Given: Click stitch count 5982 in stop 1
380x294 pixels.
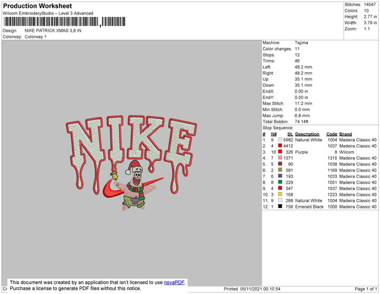Looking at the screenshot, I should click(x=288, y=140).
